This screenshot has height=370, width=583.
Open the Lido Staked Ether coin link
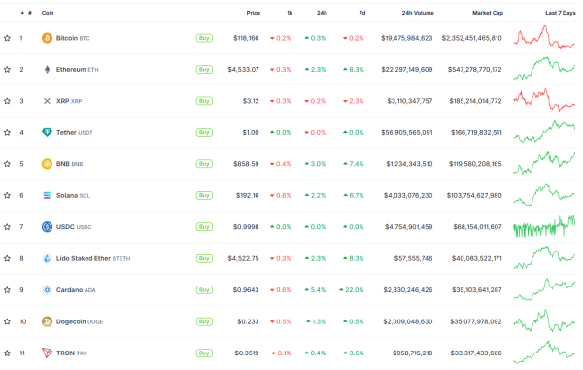tap(93, 258)
